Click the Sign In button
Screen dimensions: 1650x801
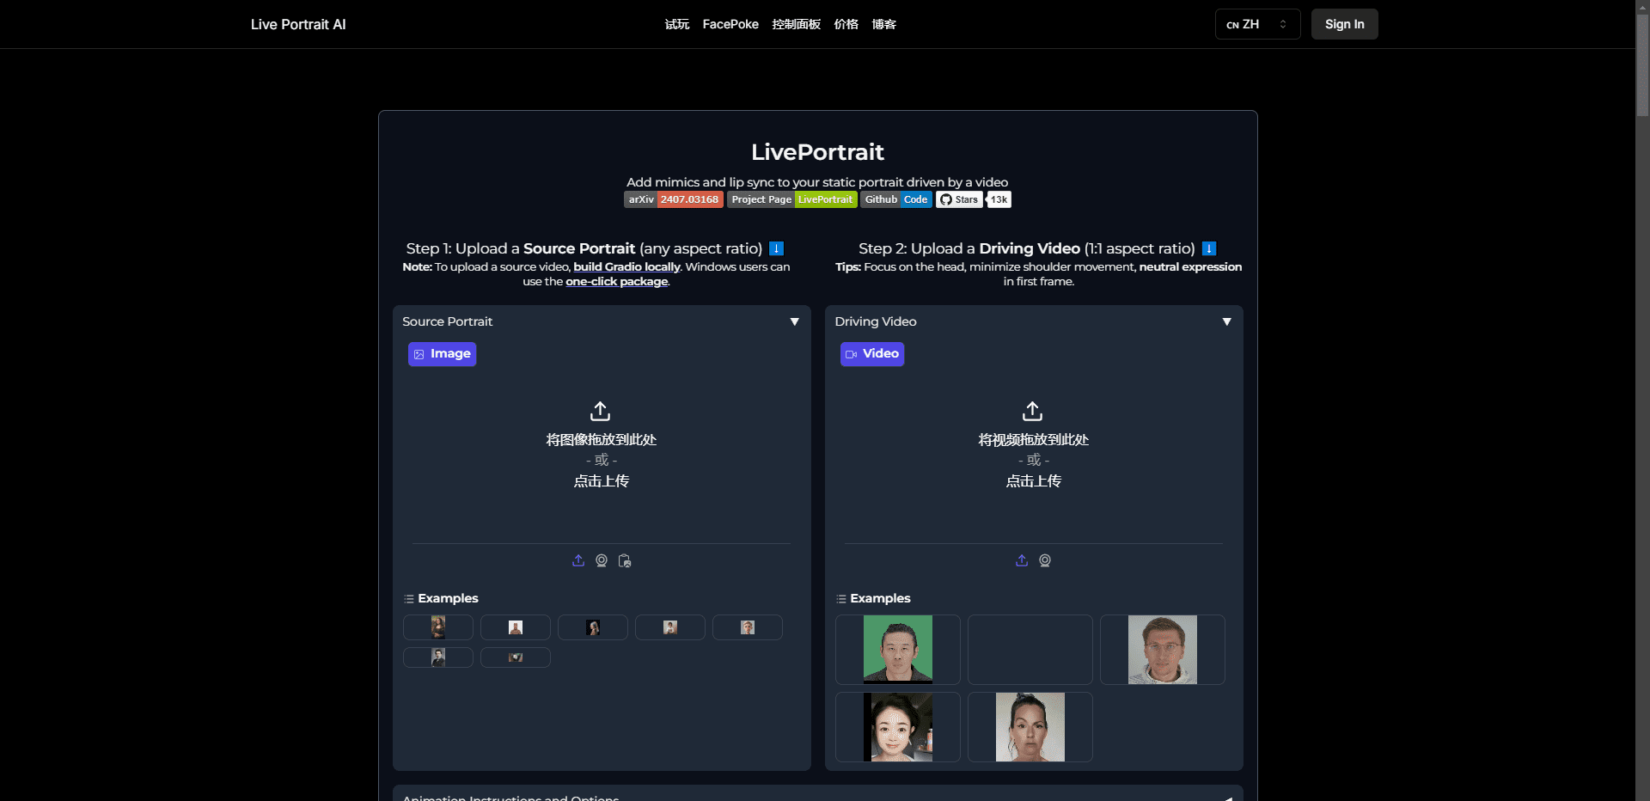(1344, 24)
